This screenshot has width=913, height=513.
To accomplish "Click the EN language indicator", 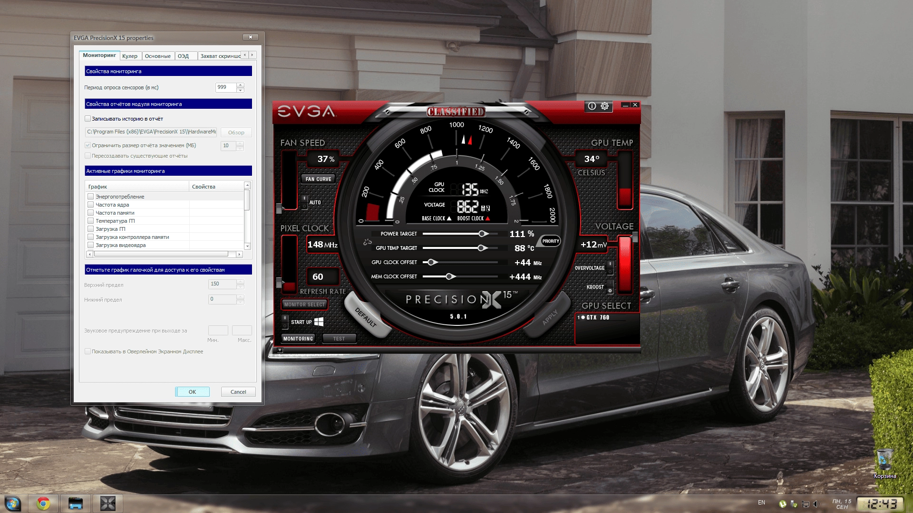I will click(x=761, y=503).
